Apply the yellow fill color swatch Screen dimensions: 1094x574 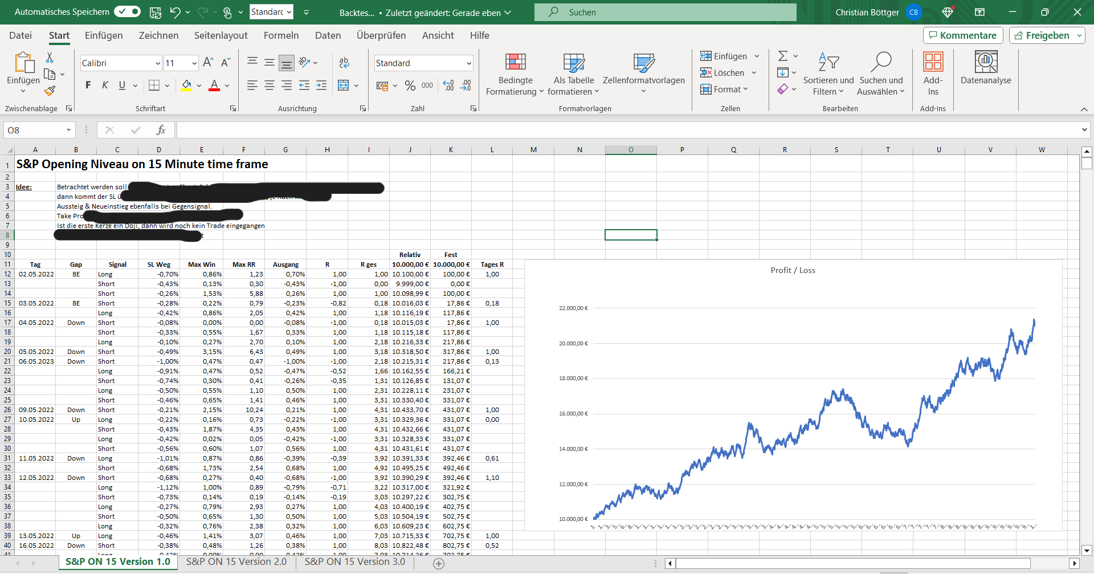(x=186, y=86)
